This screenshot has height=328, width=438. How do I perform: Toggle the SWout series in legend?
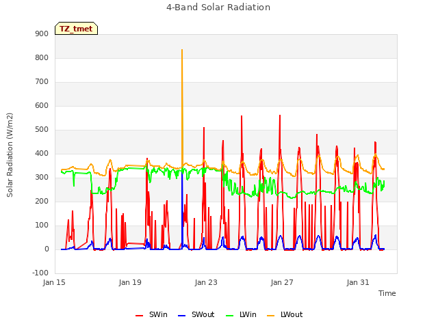click(x=196, y=314)
